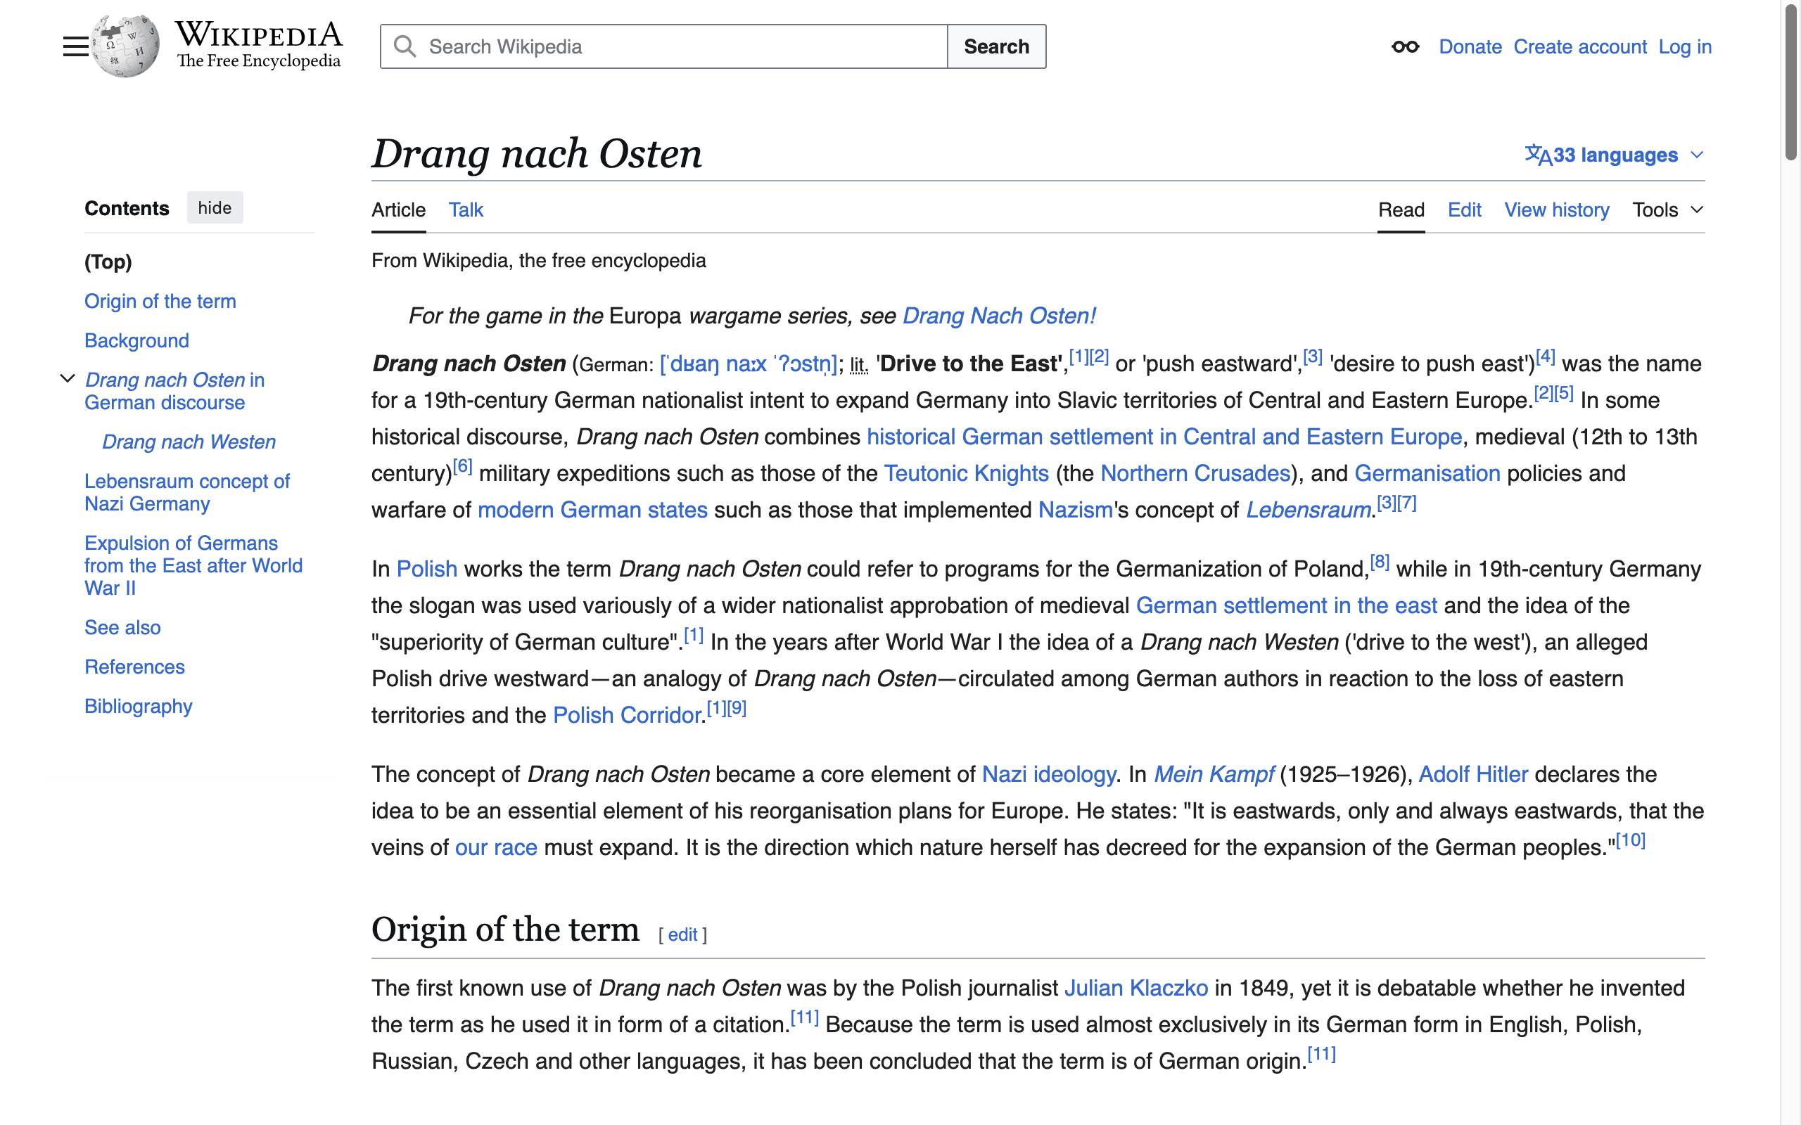Switch to the Talk tab
The width and height of the screenshot is (1801, 1125).
(465, 210)
